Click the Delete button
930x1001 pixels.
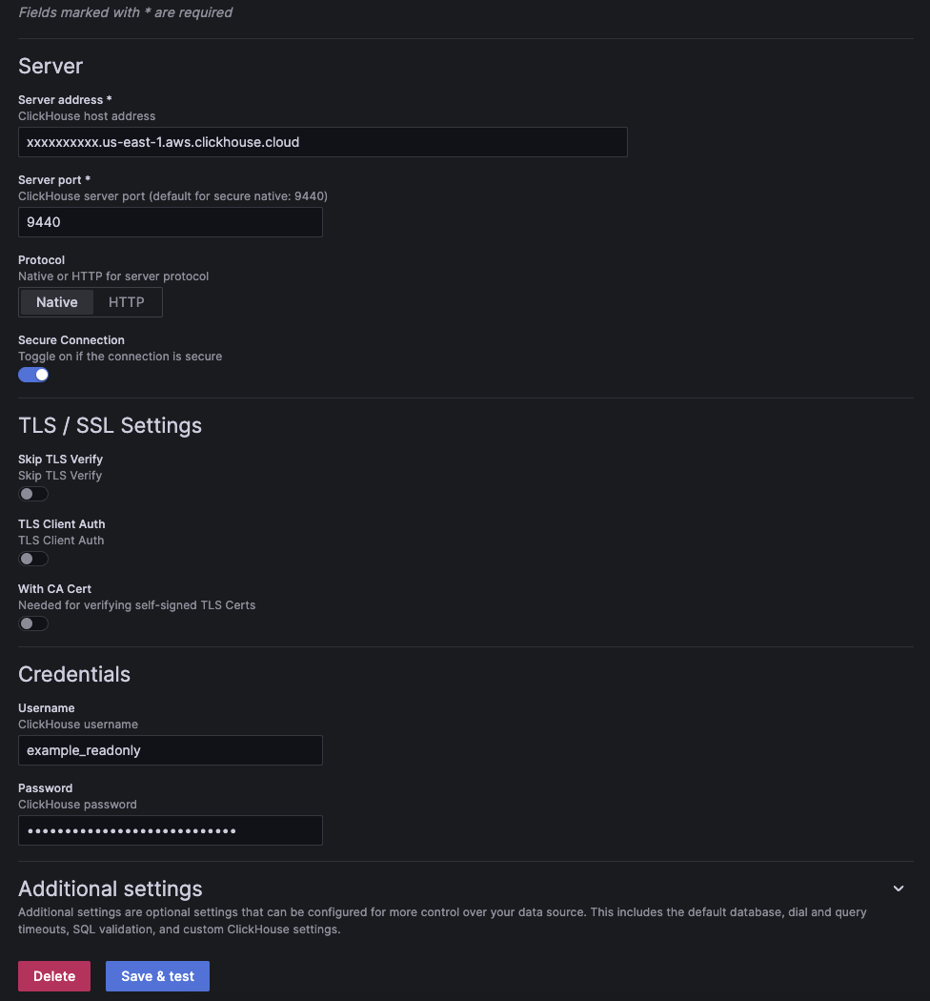[54, 975]
